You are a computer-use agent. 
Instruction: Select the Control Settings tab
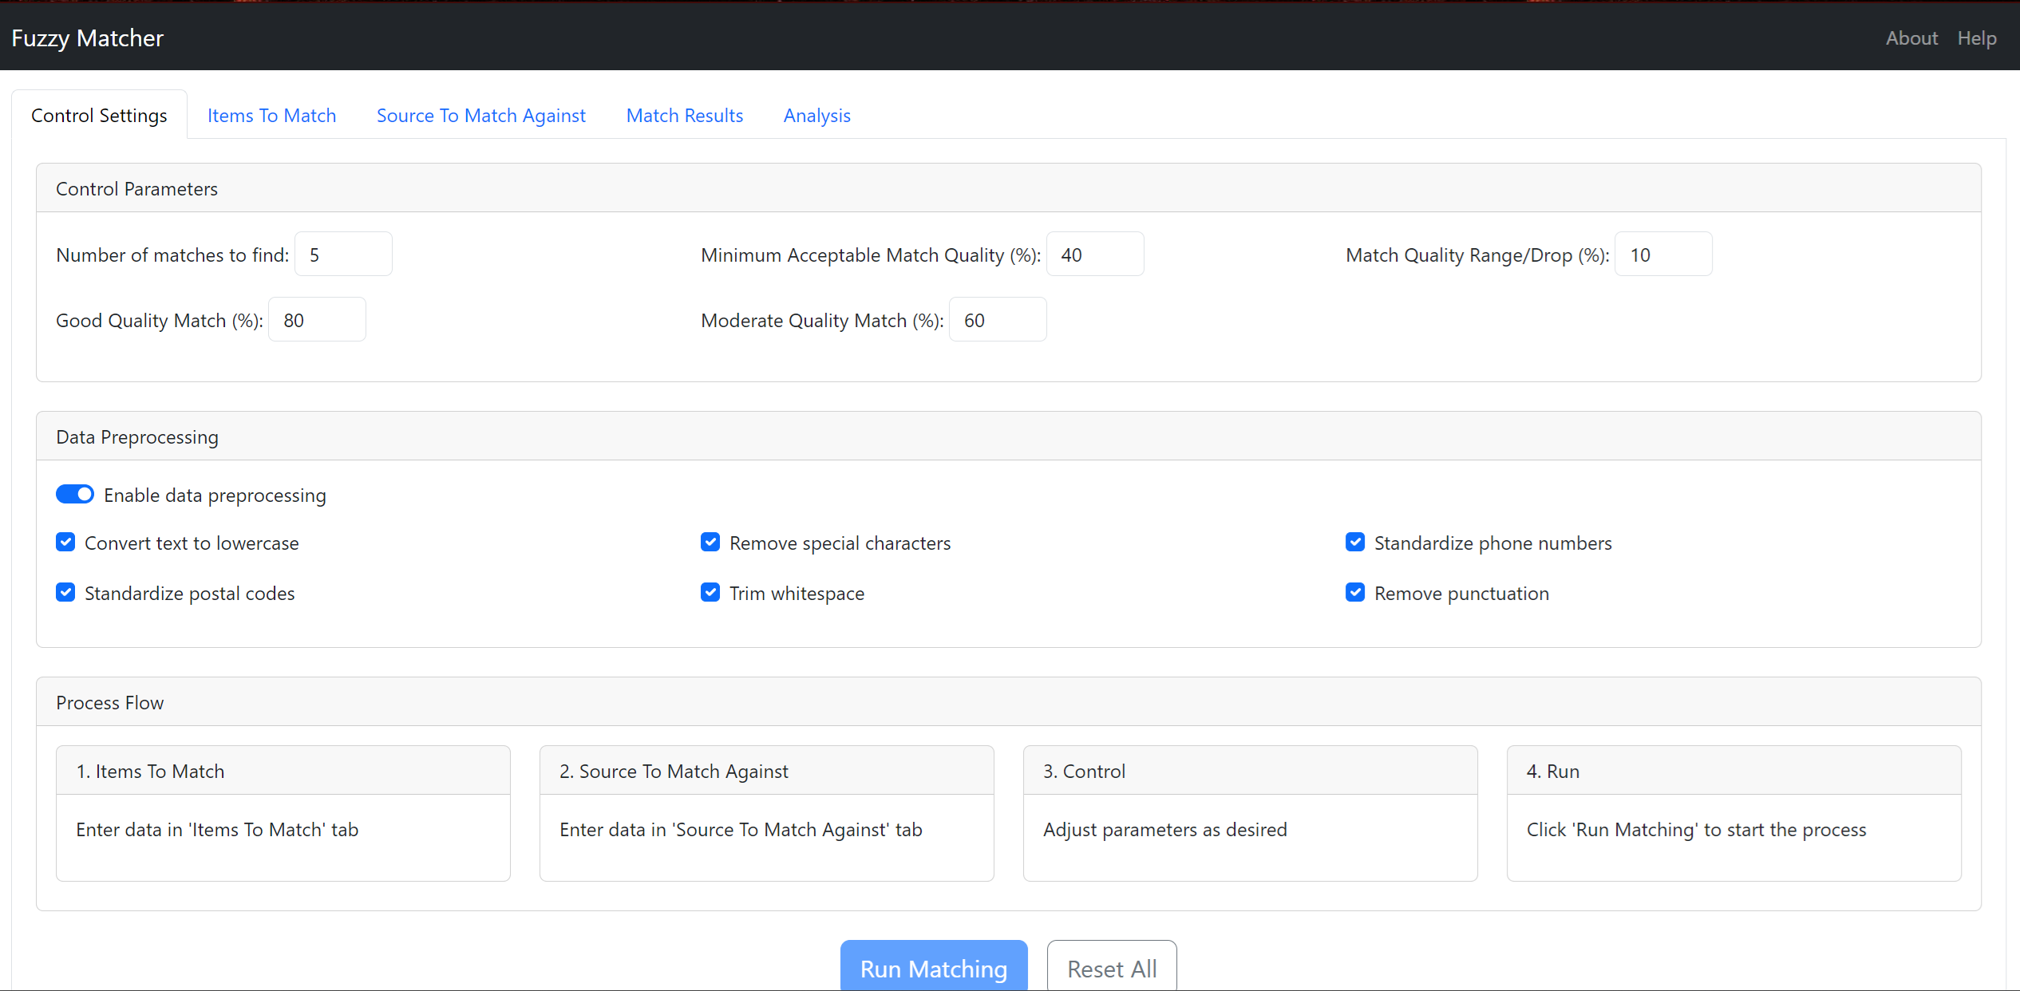[x=99, y=115]
